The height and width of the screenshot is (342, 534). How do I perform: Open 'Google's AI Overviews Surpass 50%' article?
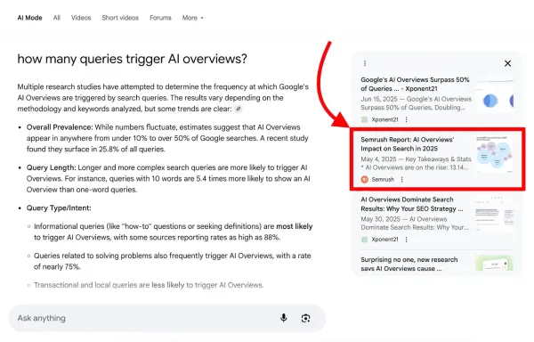pyautogui.click(x=415, y=84)
